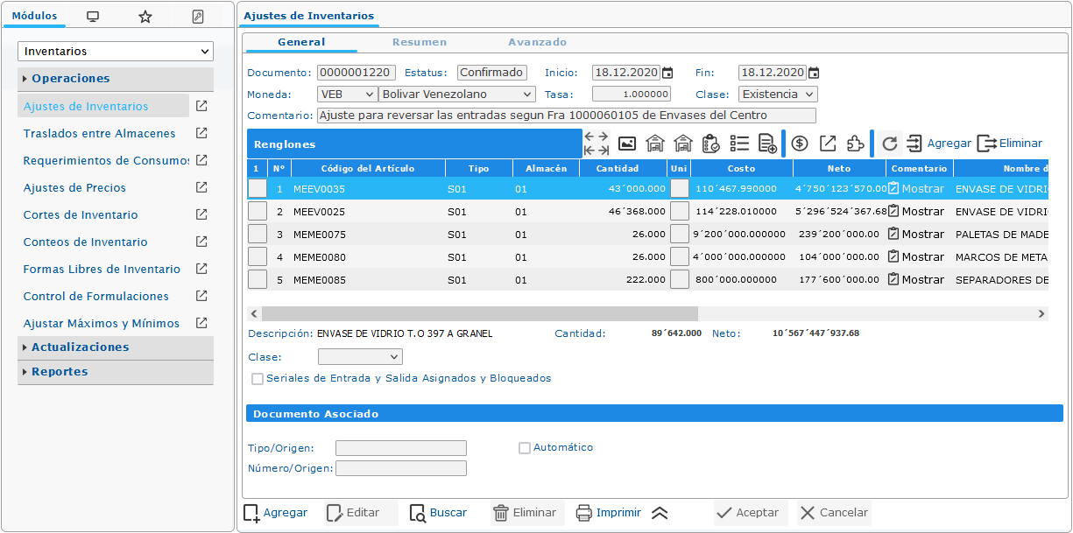The width and height of the screenshot is (1073, 533).
Task: Click the grid scrollbar right arrow
Action: 1041,313
